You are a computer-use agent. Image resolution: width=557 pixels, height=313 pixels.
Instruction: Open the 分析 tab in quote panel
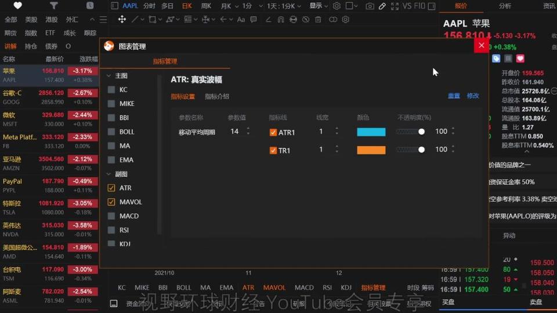(505, 6)
